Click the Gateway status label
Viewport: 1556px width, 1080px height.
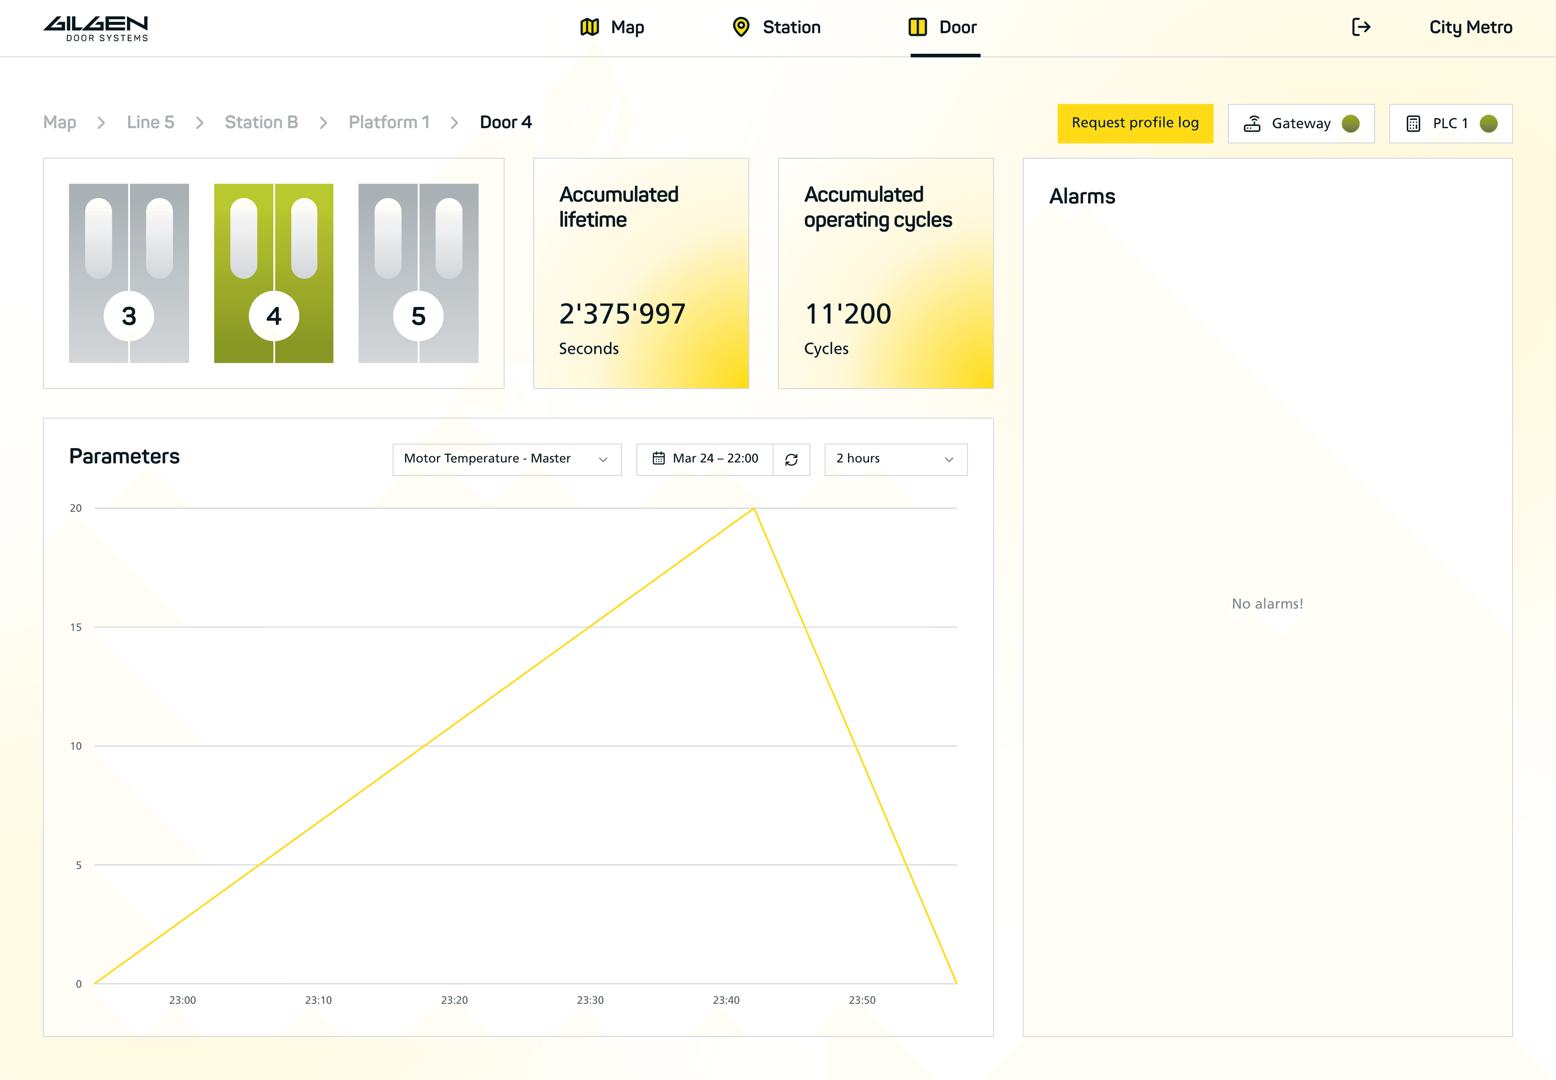pos(1301,124)
